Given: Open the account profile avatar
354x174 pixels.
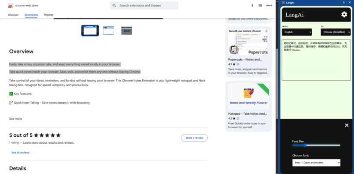Looking at the screenshot, I should tap(269, 5).
